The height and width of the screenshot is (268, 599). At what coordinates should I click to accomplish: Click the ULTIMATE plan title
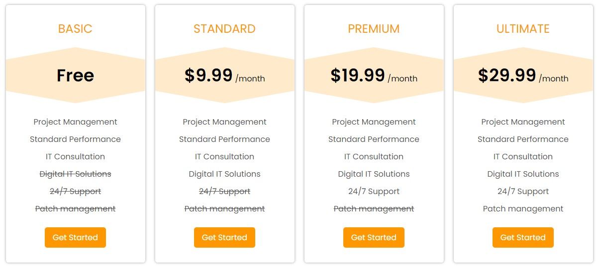pos(523,29)
